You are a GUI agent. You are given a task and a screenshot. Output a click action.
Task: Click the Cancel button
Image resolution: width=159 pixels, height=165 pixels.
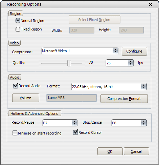[136, 151]
